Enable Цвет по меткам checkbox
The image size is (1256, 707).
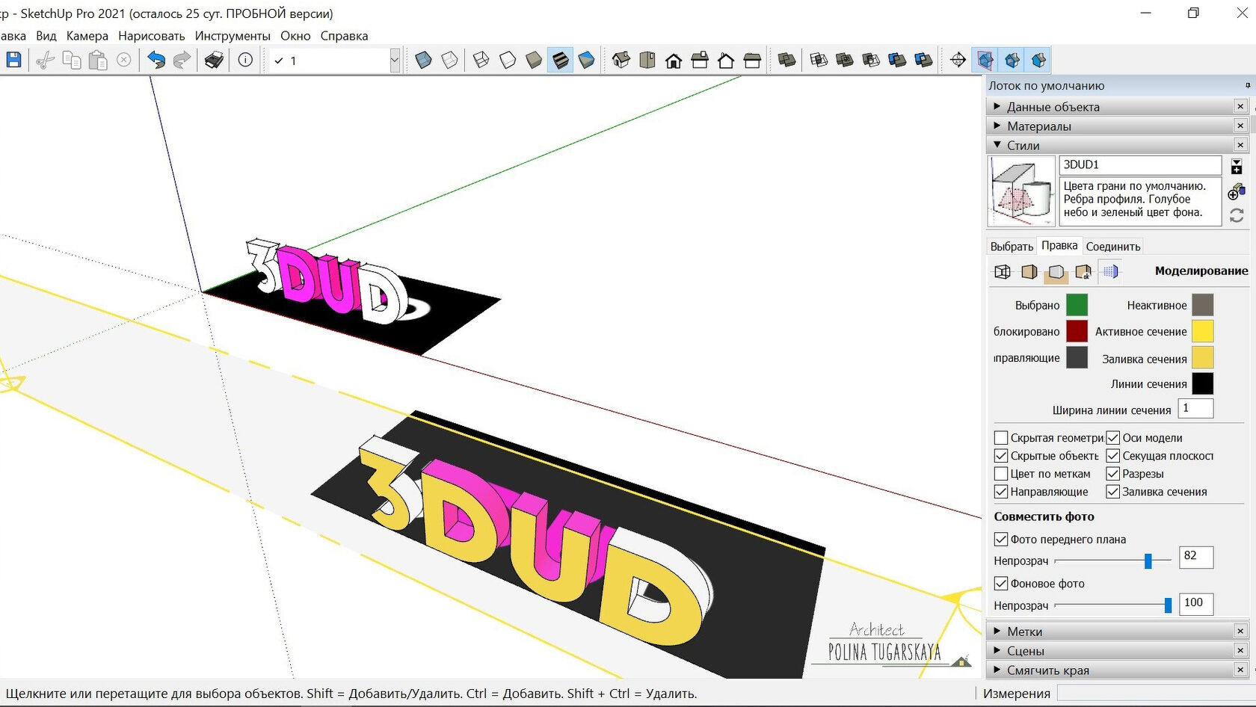pyautogui.click(x=1001, y=474)
